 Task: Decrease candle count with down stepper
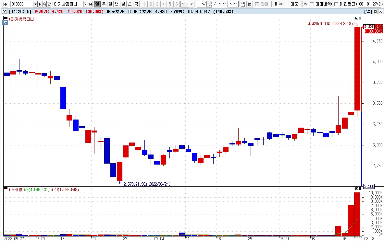click(x=209, y=6)
